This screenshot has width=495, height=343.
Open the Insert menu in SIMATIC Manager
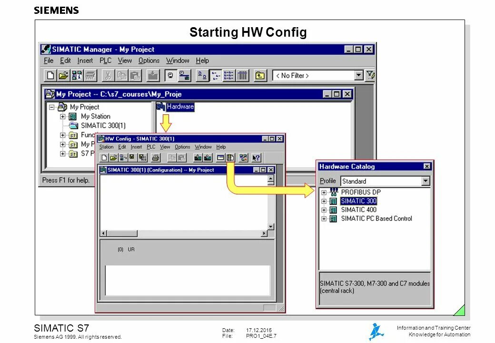coord(85,61)
